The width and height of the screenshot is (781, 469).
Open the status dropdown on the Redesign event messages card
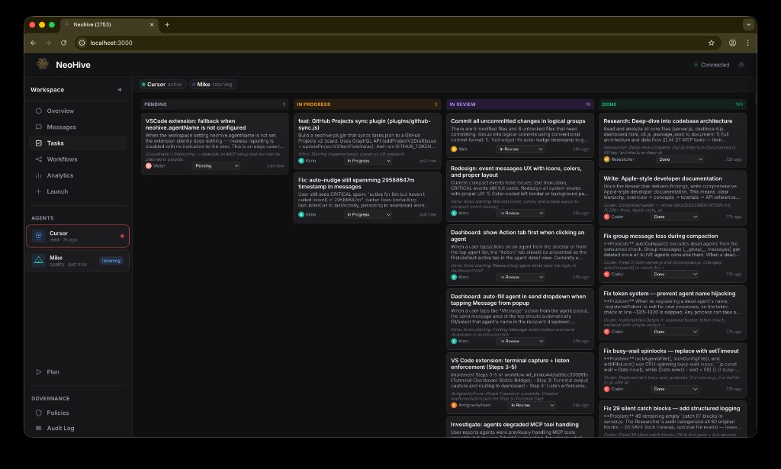pyautogui.click(x=521, y=213)
